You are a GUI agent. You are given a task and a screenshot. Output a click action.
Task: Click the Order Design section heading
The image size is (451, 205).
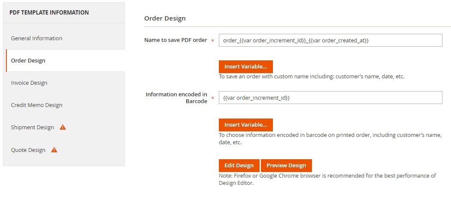click(165, 18)
